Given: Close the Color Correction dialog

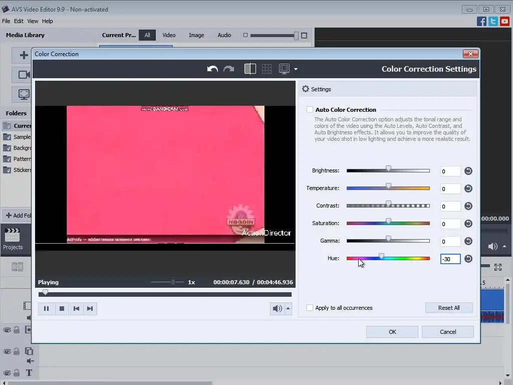Looking at the screenshot, I should [470, 54].
